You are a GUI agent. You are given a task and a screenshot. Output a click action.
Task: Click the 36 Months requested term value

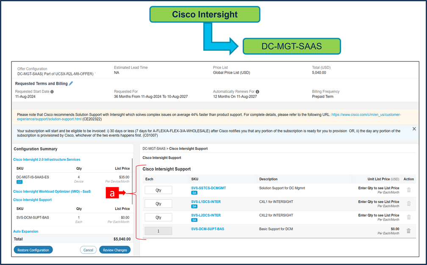click(151, 97)
